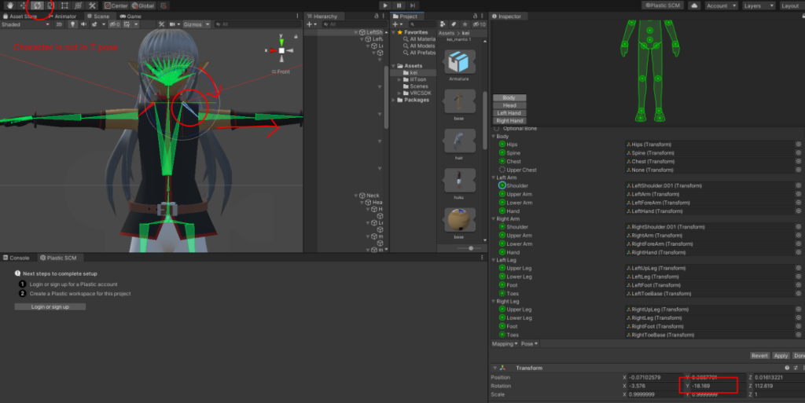Switch to the Console tab
805x403 pixels.
17,258
